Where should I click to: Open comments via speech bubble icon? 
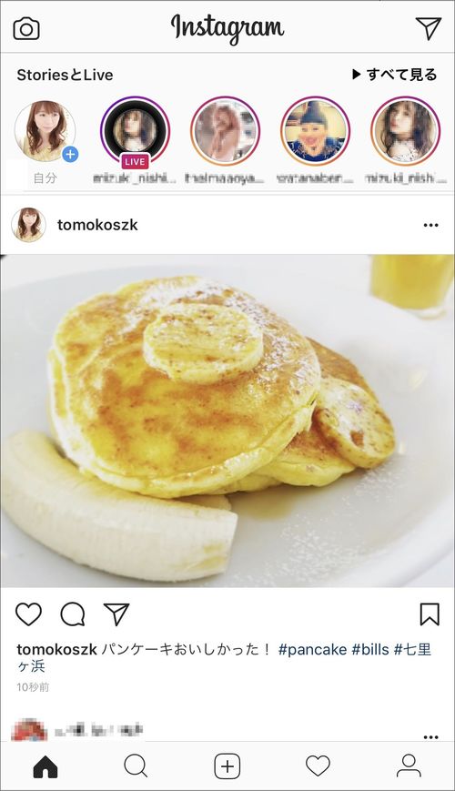73,614
